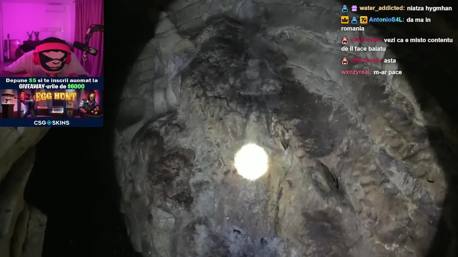Click the red username before 'asta'

[366, 61]
